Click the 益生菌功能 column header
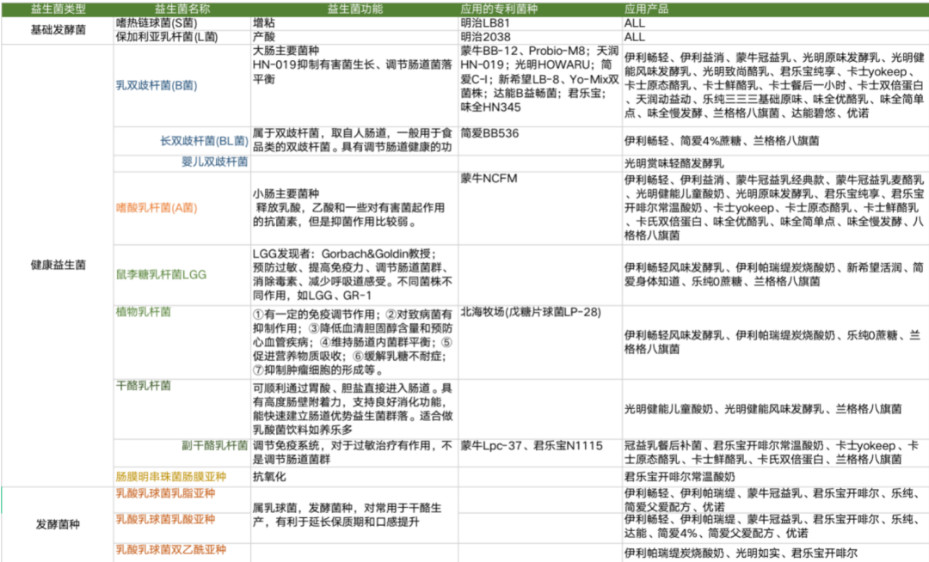The image size is (929, 562). 354,9
